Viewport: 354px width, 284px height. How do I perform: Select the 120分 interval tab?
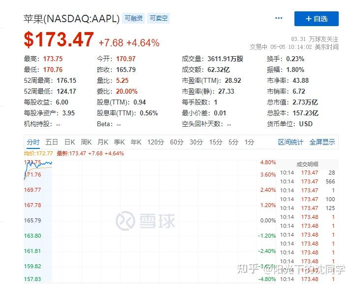[156, 142]
